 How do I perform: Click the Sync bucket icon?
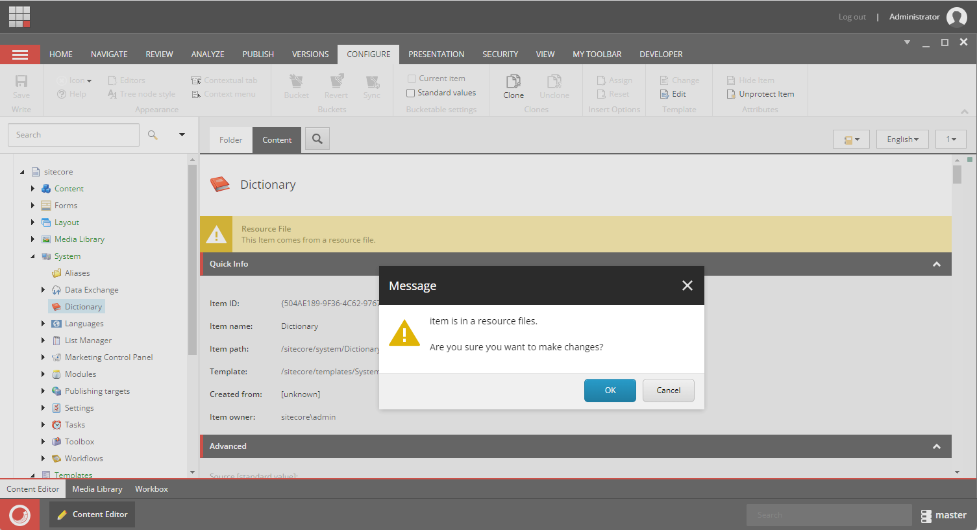(372, 81)
